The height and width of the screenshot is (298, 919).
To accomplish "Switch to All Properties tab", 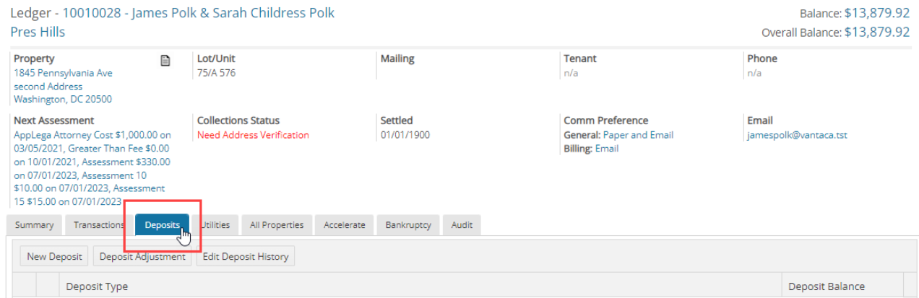I will (x=277, y=225).
